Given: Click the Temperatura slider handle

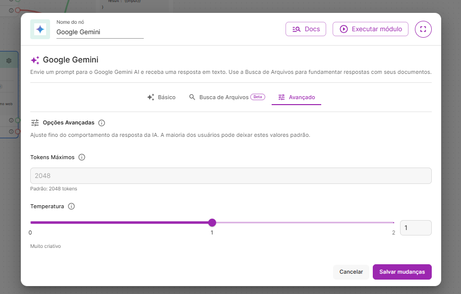Looking at the screenshot, I should 212,223.
